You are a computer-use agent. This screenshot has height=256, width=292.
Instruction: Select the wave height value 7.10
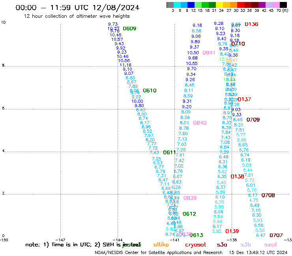(x=256, y=210)
